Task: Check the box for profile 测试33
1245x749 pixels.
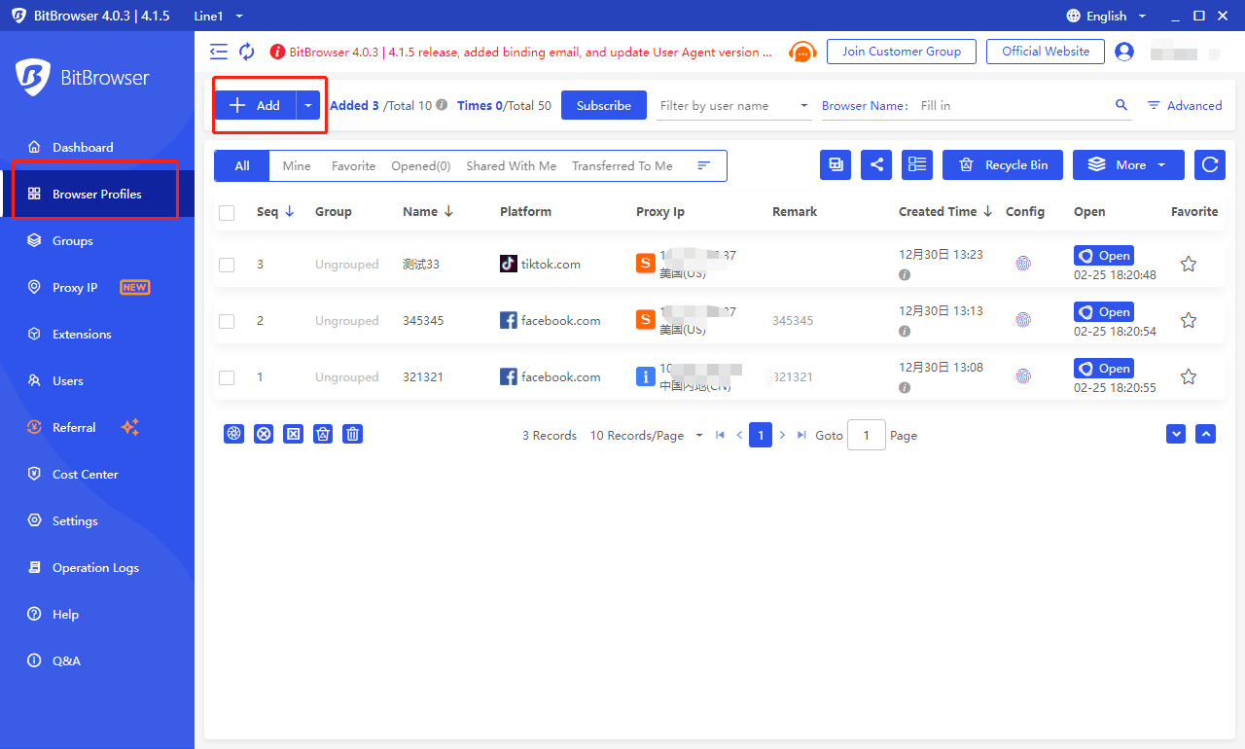Action: [227, 265]
